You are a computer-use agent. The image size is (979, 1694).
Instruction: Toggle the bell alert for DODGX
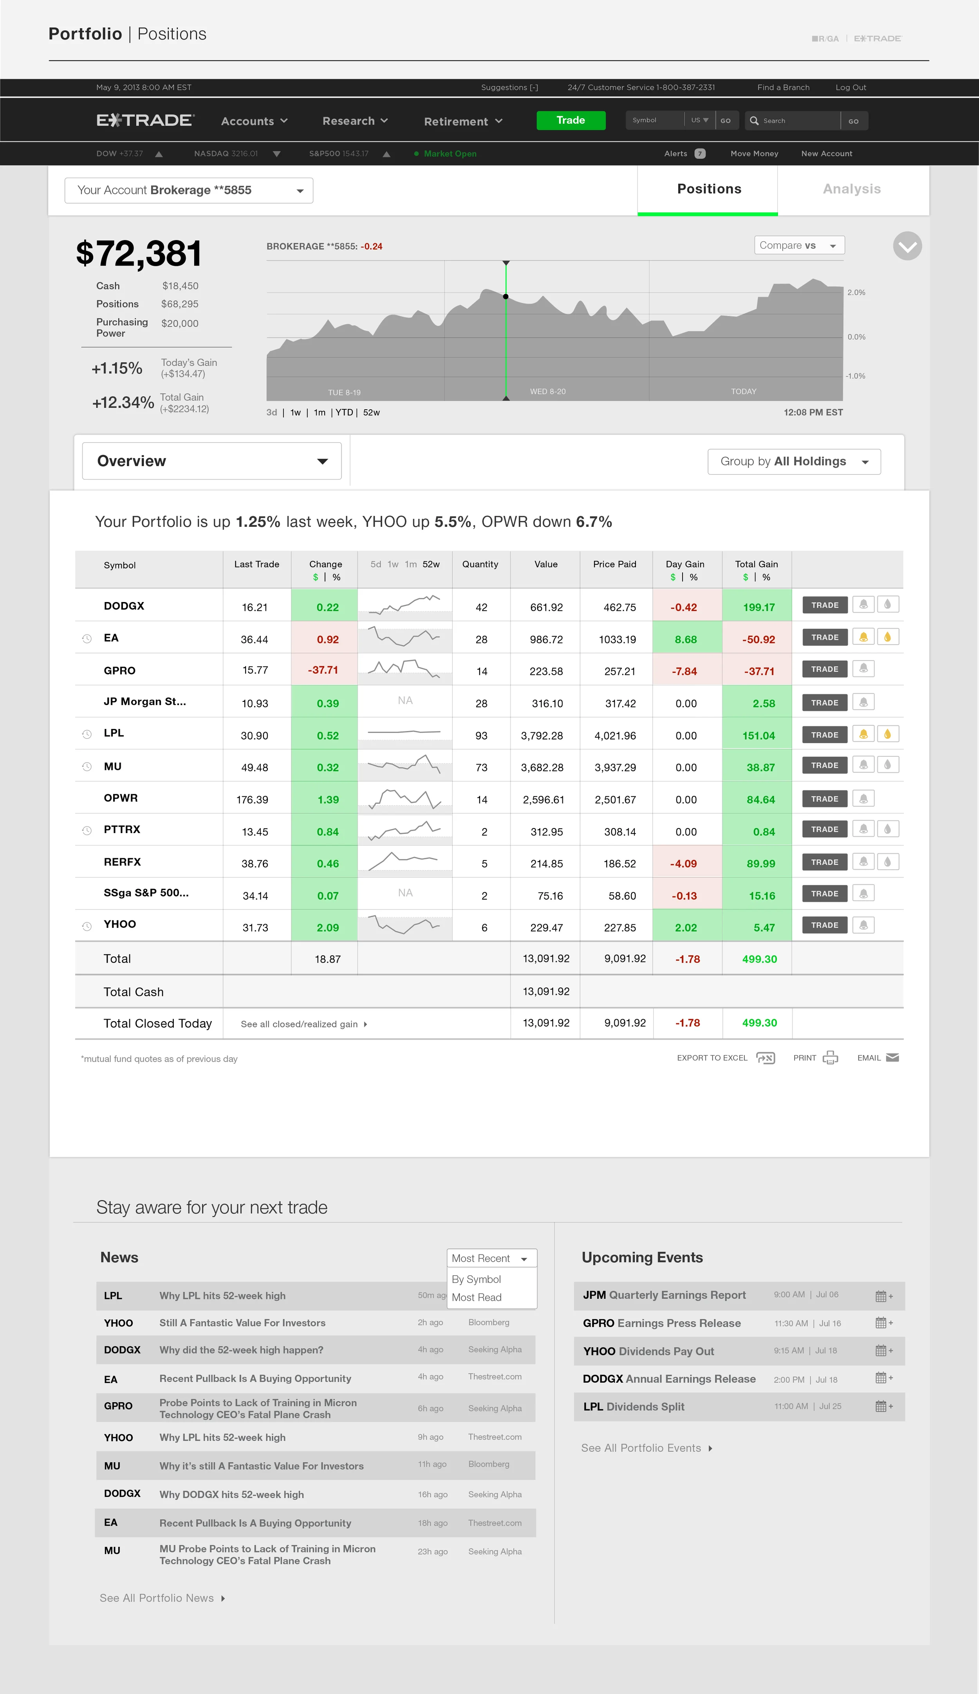coord(863,604)
